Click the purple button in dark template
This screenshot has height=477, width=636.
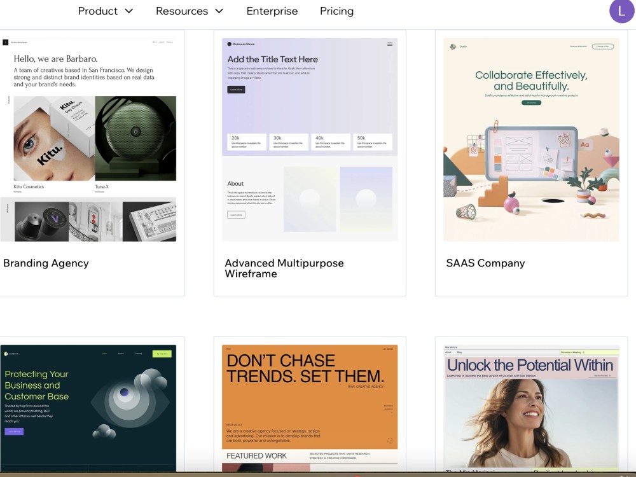point(14,432)
